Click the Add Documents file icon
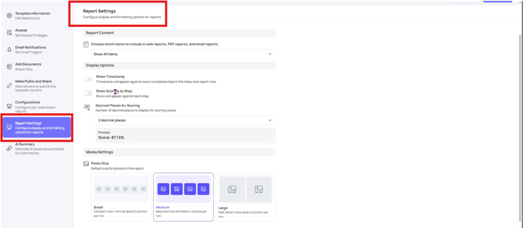The width and height of the screenshot is (523, 228). coord(9,66)
